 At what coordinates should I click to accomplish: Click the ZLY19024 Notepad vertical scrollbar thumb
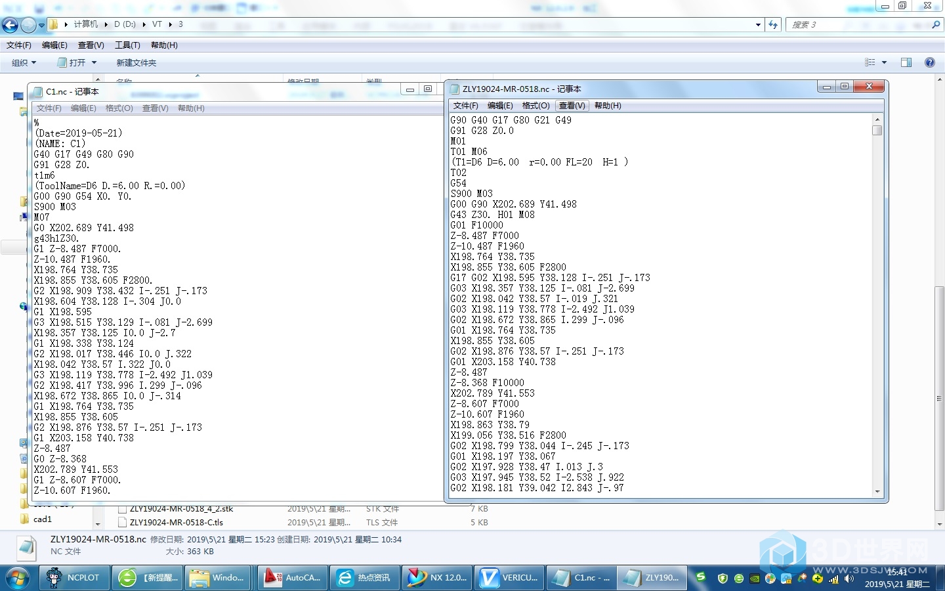877,130
